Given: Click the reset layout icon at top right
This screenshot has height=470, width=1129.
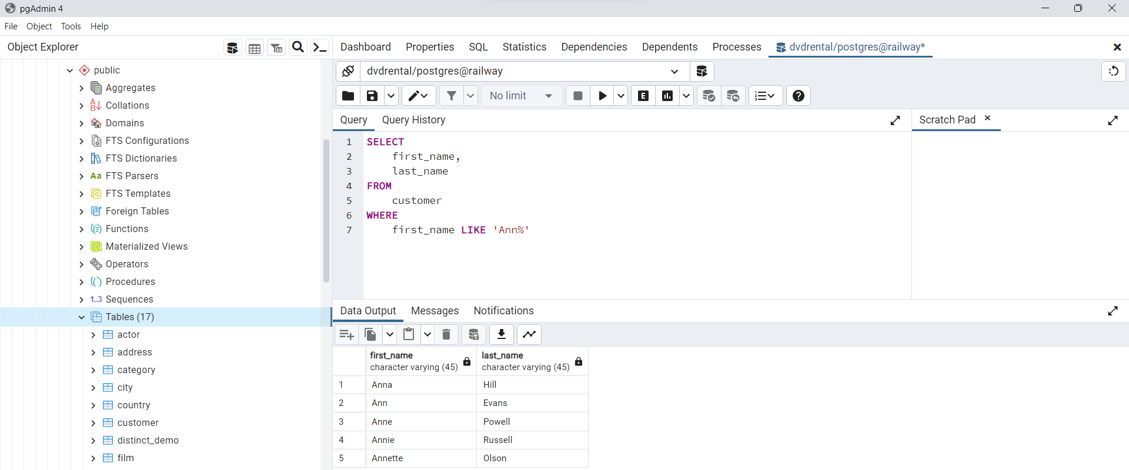Looking at the screenshot, I should tap(1114, 71).
